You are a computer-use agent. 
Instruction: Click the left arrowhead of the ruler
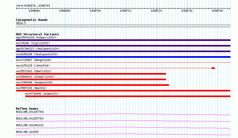click(x=17, y=9)
